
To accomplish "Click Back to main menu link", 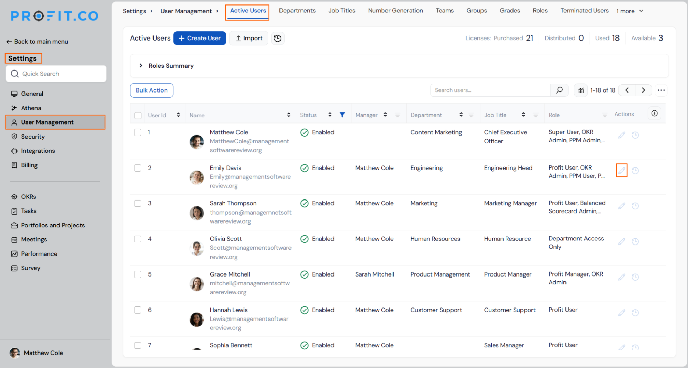I will coord(41,42).
